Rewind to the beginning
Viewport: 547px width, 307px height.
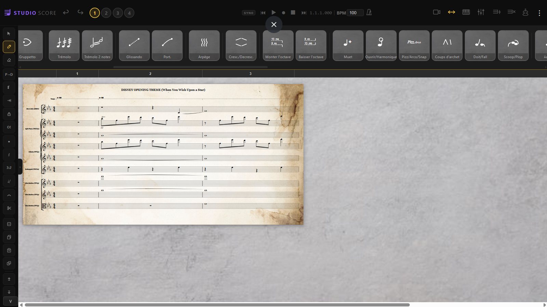click(263, 13)
